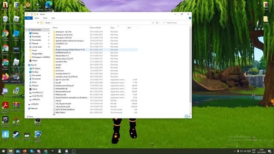Viewport: 274px width, 154px height.
Task: Open Microsoft Edge desktop shortcut
Action: [49, 6]
